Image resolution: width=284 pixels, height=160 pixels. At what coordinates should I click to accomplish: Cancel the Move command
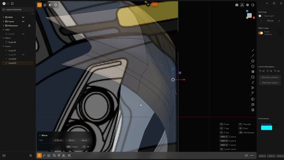pyautogui.click(x=72, y=147)
